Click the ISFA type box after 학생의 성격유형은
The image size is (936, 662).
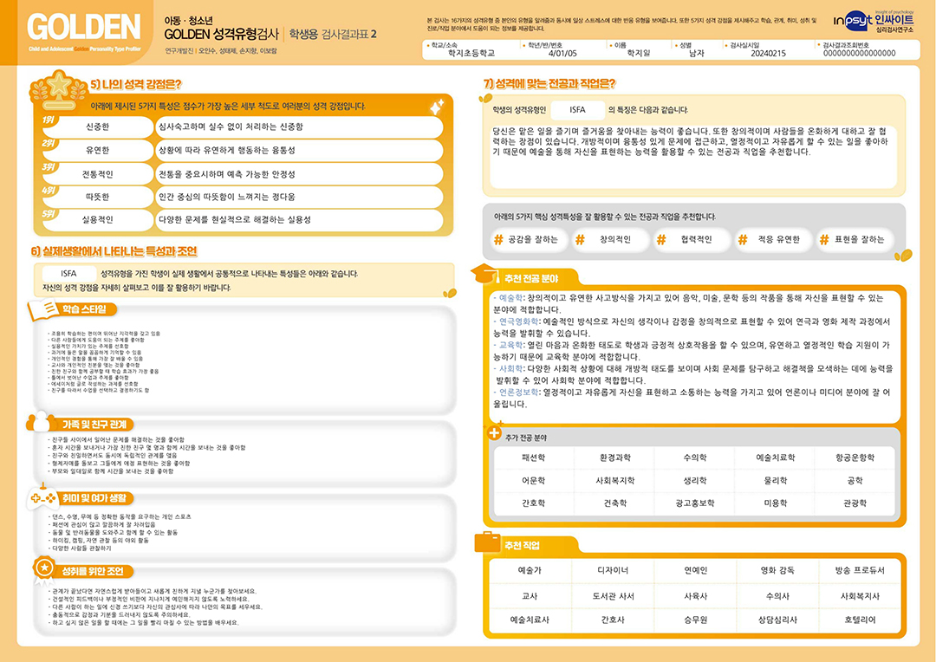[578, 110]
